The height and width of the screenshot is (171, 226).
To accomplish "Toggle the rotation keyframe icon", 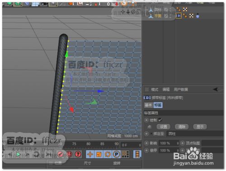I will click(x=108, y=154).
